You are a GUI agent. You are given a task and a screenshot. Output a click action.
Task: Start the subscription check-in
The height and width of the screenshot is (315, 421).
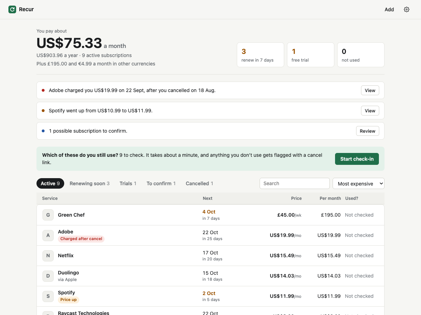pyautogui.click(x=357, y=159)
